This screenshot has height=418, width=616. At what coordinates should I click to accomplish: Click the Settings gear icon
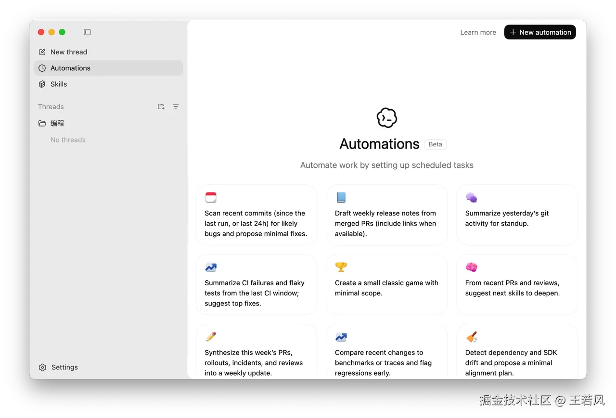click(42, 367)
